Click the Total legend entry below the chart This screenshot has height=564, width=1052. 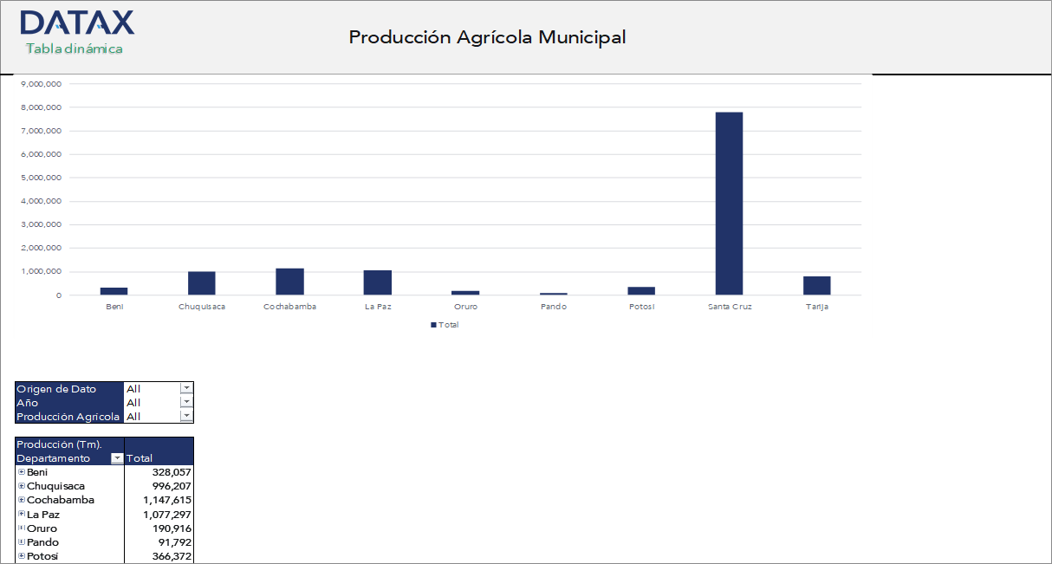[x=444, y=325]
